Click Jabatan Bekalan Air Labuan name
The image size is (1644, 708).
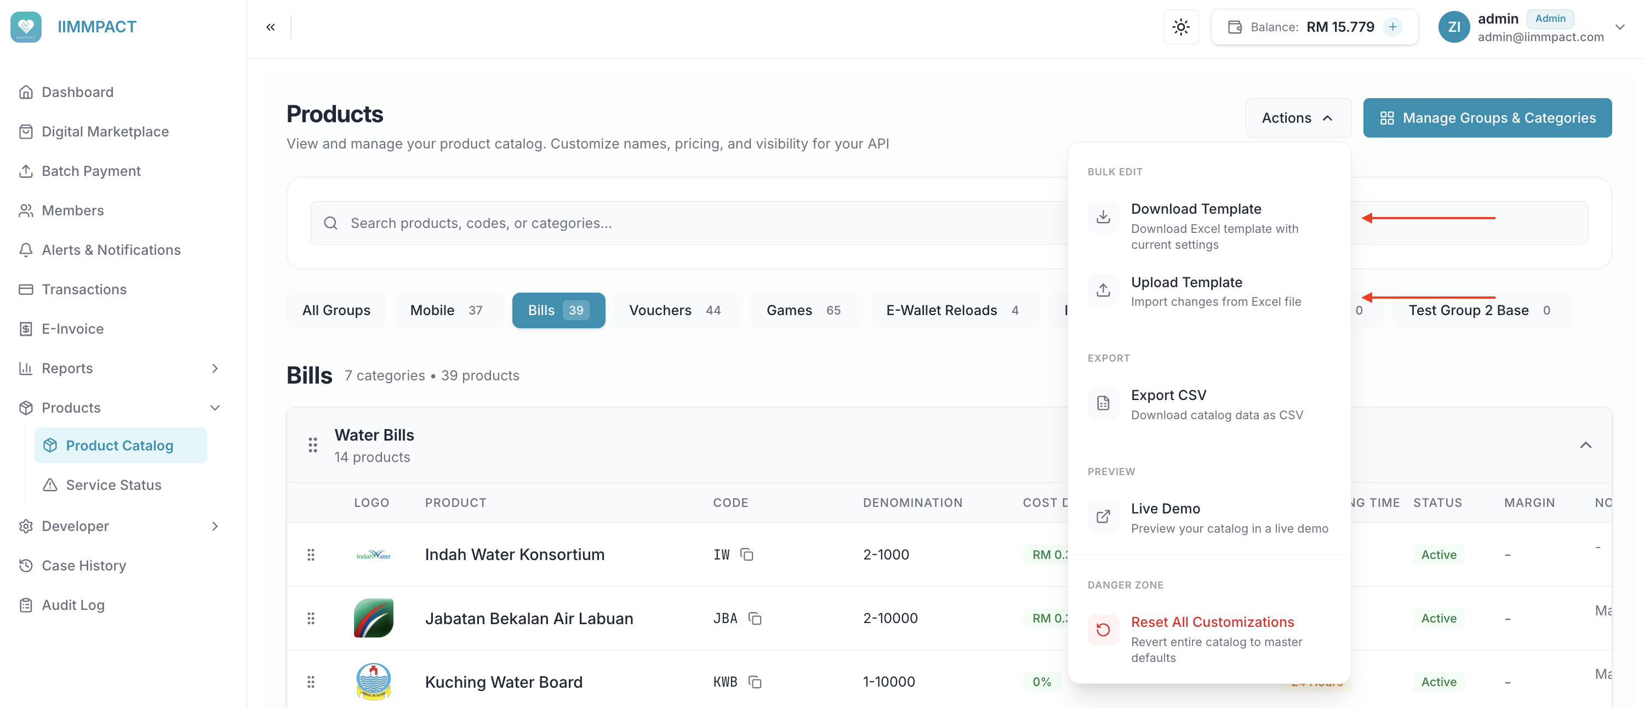pos(529,618)
